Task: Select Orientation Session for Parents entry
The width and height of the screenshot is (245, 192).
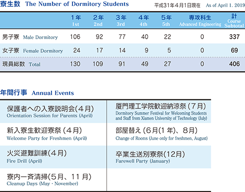Action: click(x=50, y=112)
